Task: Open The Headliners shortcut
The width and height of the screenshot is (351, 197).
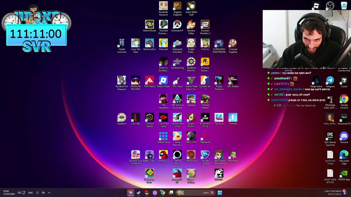Action: tap(163, 102)
